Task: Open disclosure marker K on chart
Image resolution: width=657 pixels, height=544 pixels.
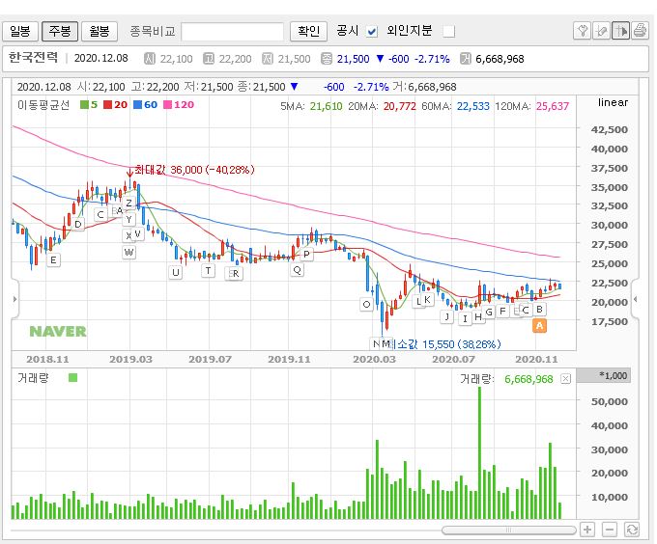Action: pos(427,299)
